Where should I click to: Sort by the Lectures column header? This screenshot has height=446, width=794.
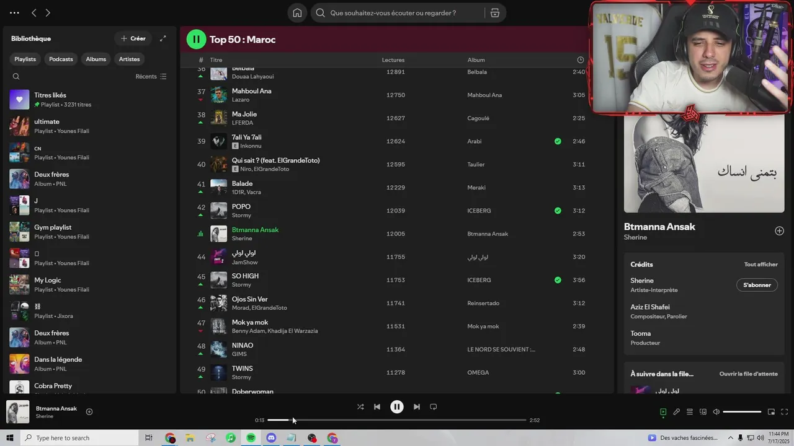tap(393, 60)
